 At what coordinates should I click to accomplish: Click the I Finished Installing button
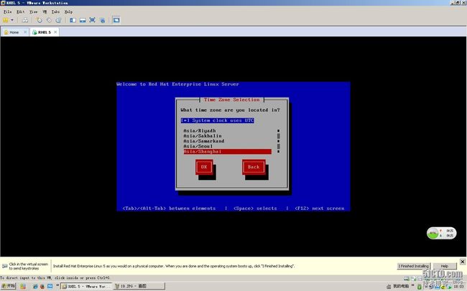coord(414,266)
